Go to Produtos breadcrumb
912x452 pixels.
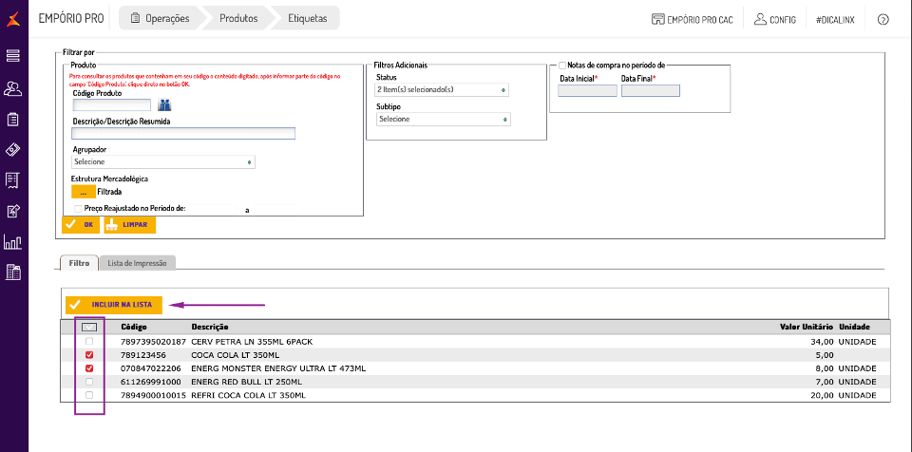tap(238, 18)
